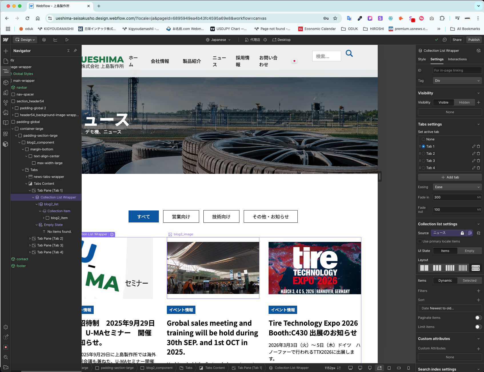Image resolution: width=484 pixels, height=372 pixels.
Task: Bookmark page with the star icon
Action: click(x=335, y=18)
